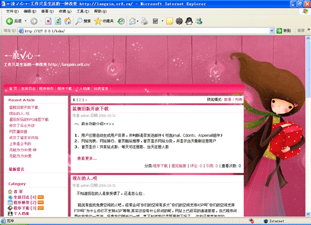Viewport: 311px width, 225px height.
Task: Expand the address bar dropdown arrow
Action: coord(272,31)
